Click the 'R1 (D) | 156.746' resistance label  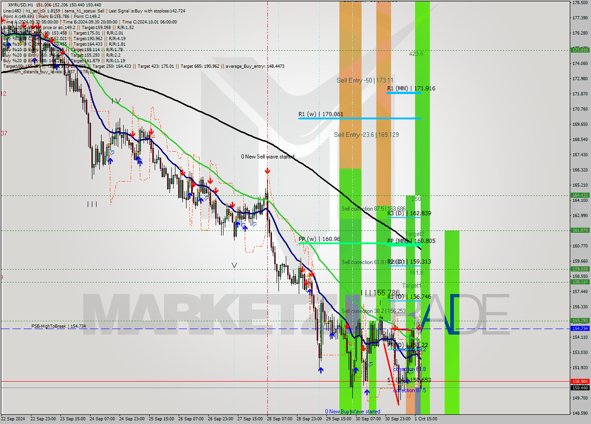pos(409,297)
